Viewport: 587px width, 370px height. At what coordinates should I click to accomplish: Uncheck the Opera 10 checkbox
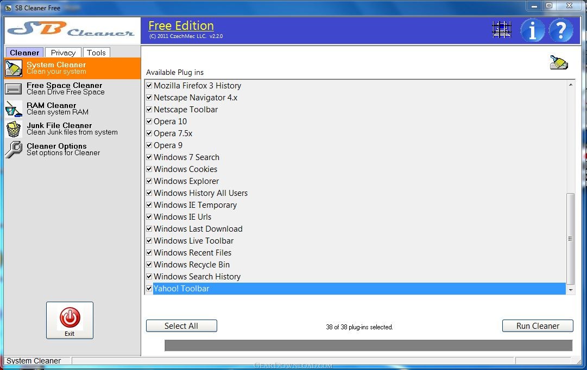pyautogui.click(x=149, y=122)
